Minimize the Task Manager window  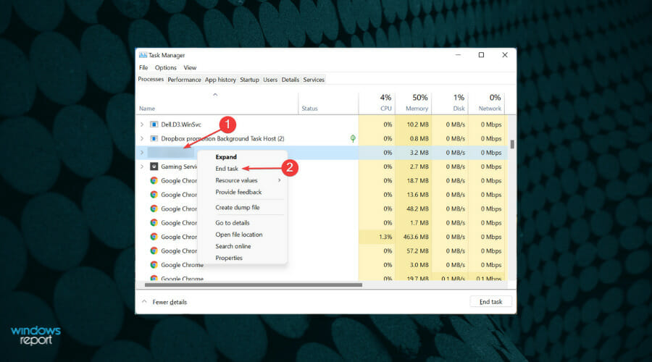pos(458,55)
